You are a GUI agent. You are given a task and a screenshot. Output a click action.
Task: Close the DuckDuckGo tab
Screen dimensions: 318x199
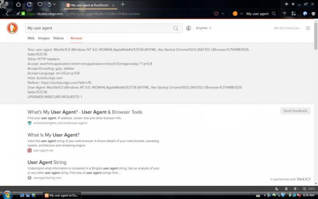coord(113,5)
